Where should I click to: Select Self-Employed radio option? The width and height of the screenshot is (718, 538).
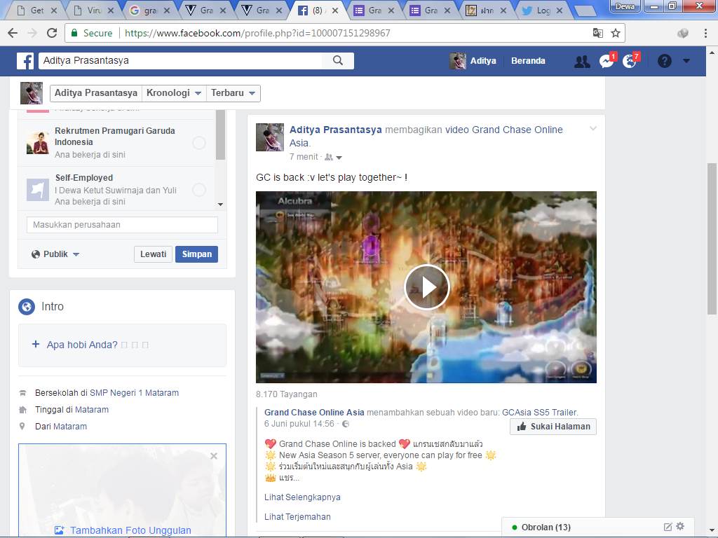pos(198,189)
